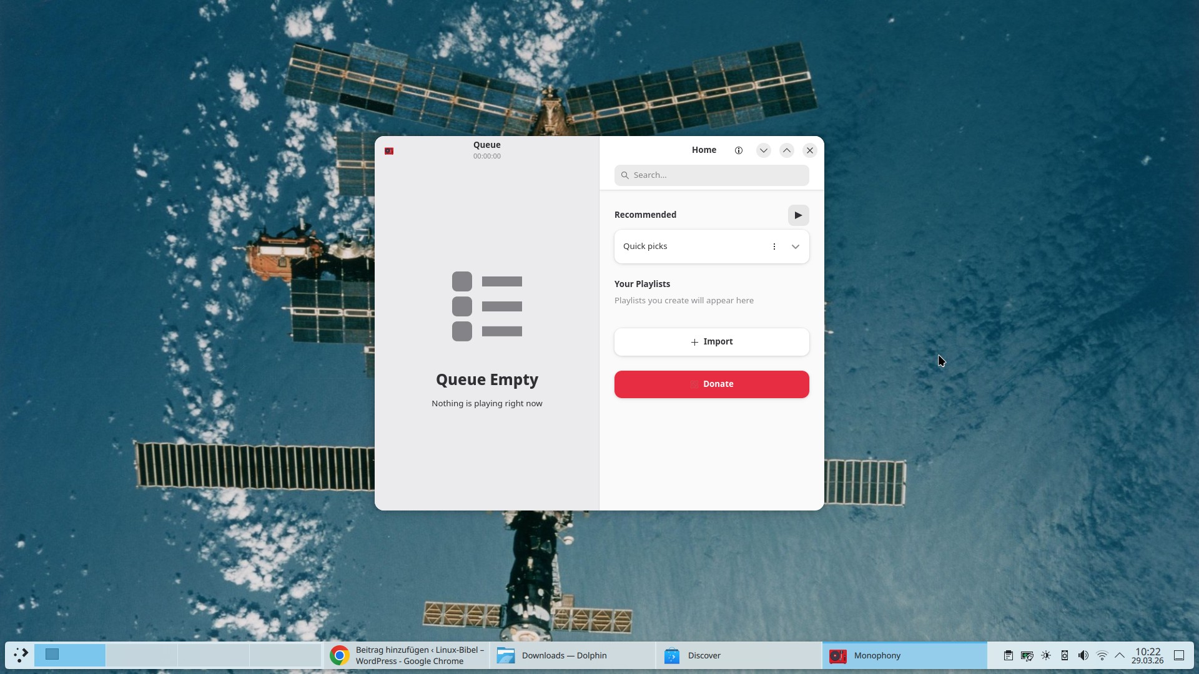Open brightness and color tray icon
Screen dimensions: 1199x674
1046,655
